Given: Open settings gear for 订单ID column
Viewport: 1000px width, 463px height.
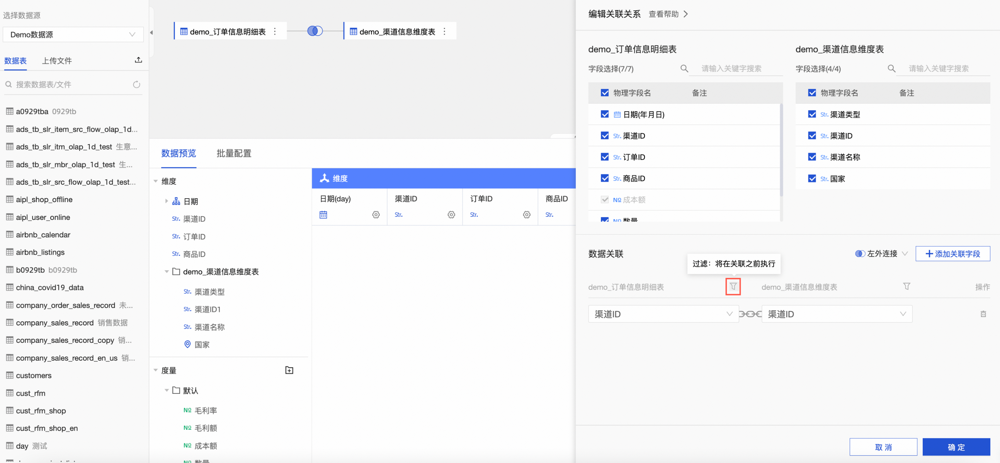Looking at the screenshot, I should click(x=526, y=214).
